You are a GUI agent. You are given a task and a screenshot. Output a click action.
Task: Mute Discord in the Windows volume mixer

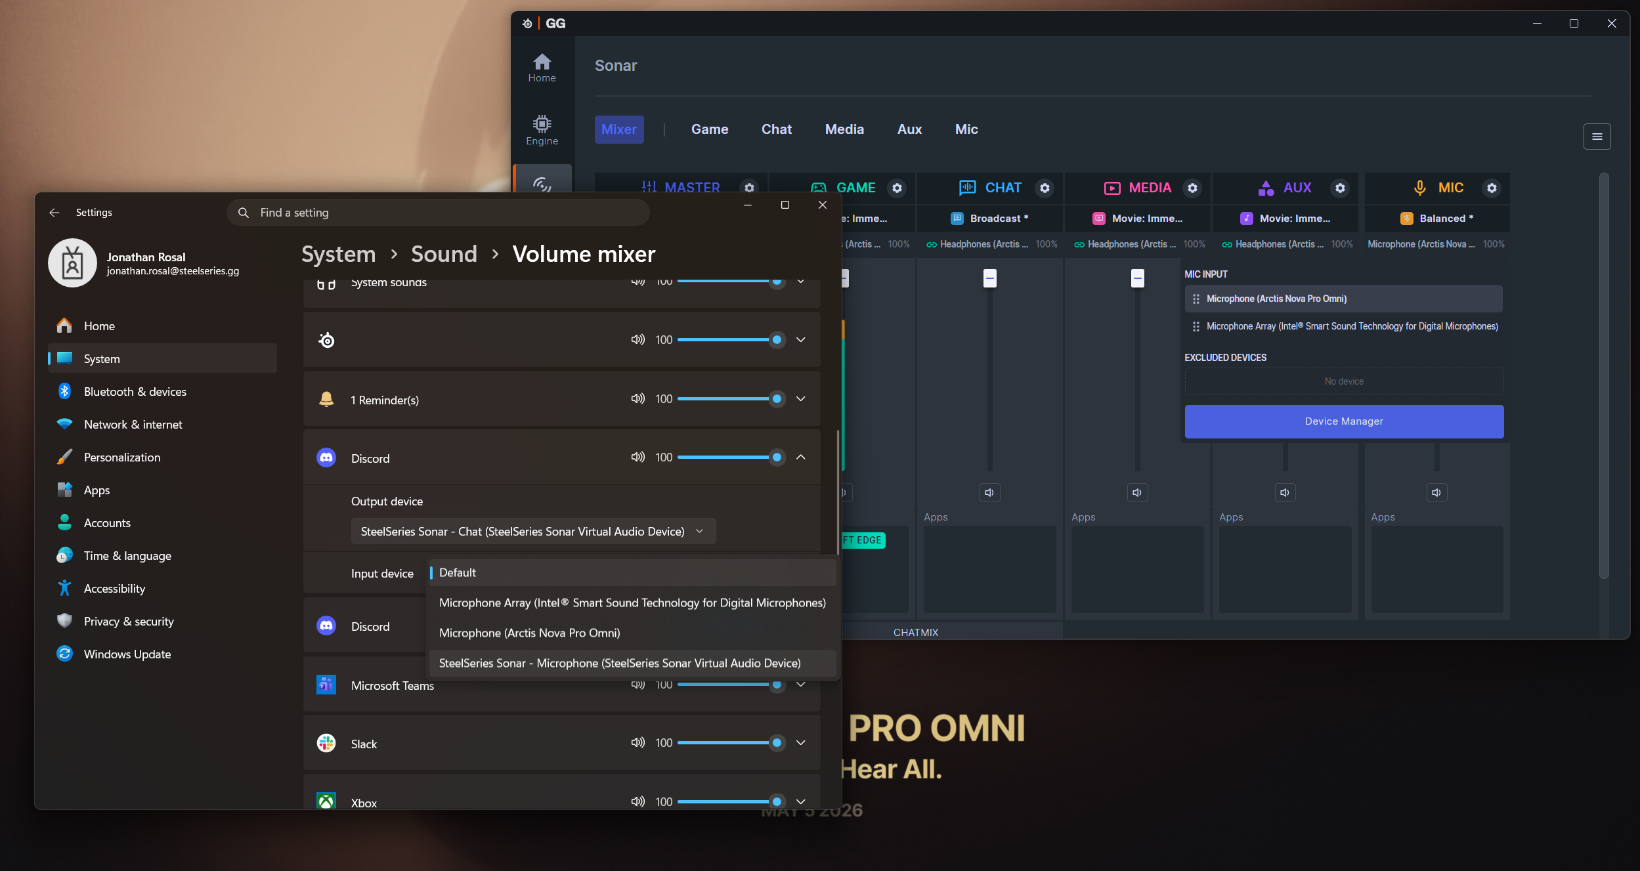click(637, 457)
